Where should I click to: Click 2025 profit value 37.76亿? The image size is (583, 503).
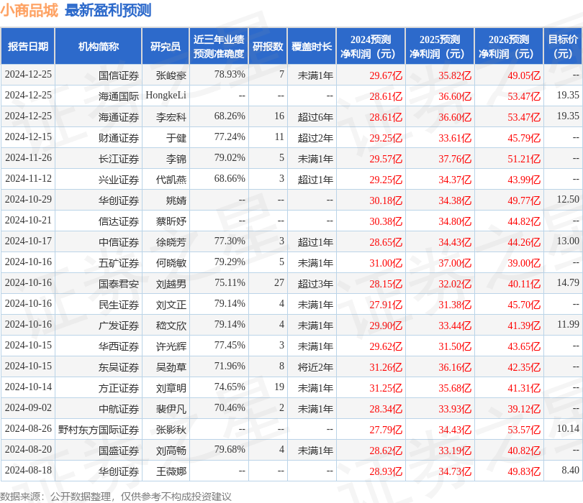[x=455, y=159]
